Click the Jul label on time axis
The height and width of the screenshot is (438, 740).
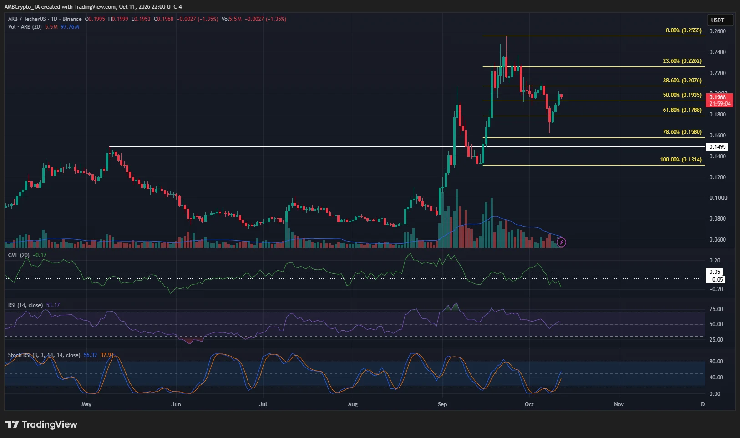point(263,404)
